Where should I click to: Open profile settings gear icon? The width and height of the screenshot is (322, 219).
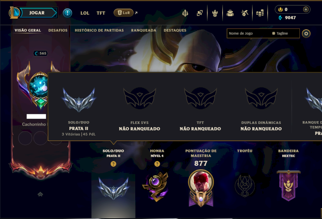click(x=306, y=34)
